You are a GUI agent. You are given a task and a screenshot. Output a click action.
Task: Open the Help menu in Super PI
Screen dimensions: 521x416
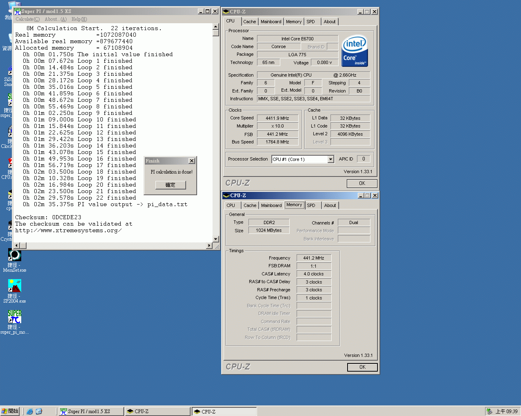[79, 19]
